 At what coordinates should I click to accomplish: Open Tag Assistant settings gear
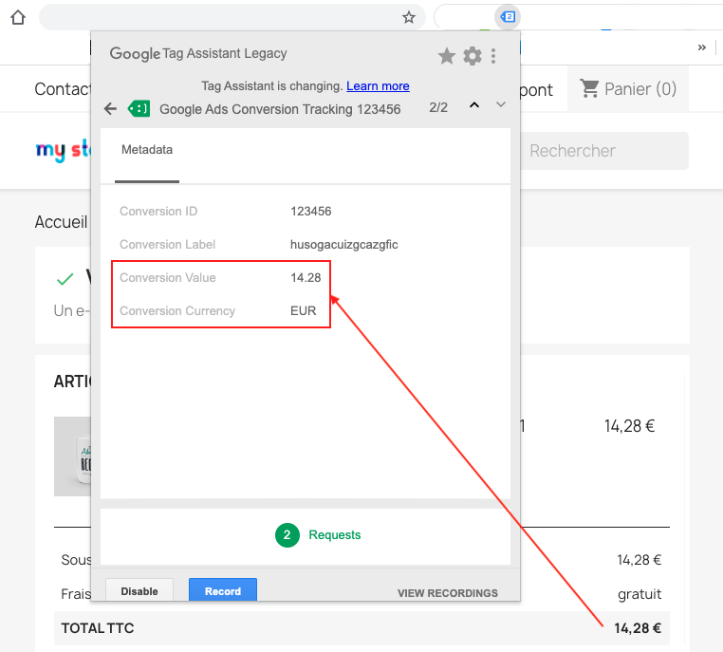pyautogui.click(x=473, y=56)
